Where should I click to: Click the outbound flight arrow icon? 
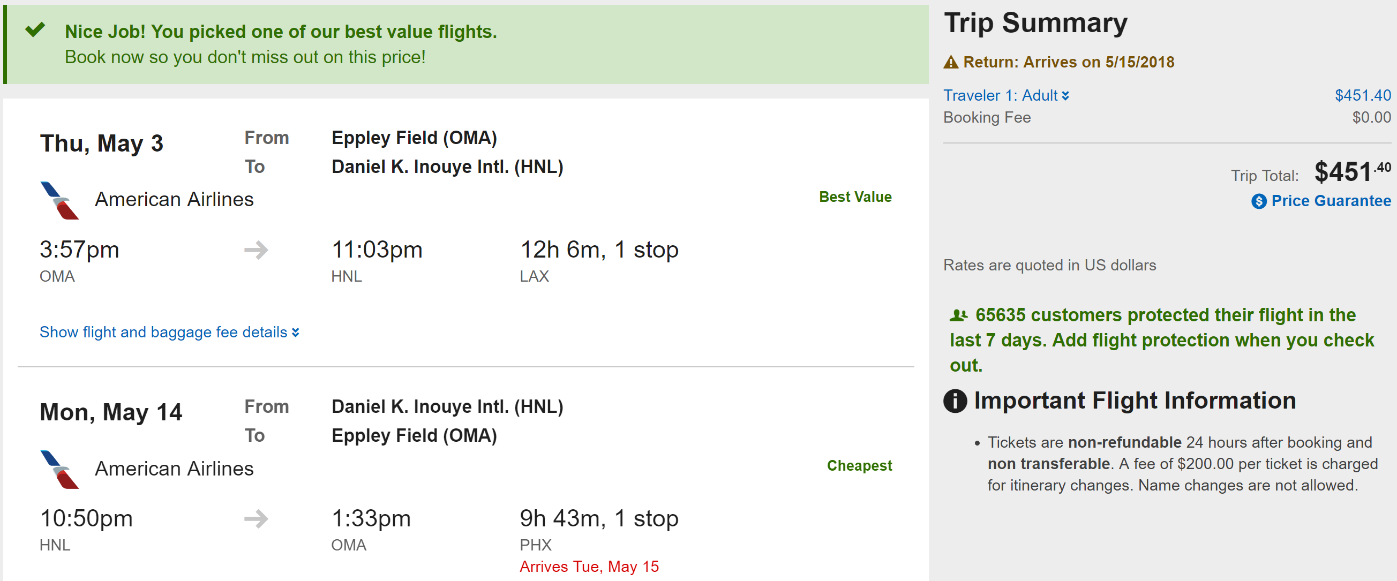pos(256,250)
